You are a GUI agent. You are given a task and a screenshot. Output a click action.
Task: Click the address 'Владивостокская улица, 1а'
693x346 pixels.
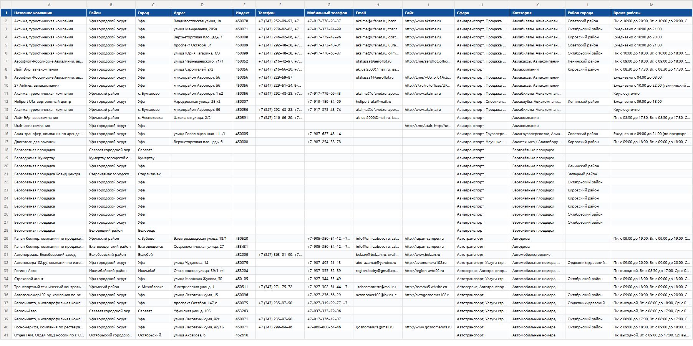(x=202, y=21)
